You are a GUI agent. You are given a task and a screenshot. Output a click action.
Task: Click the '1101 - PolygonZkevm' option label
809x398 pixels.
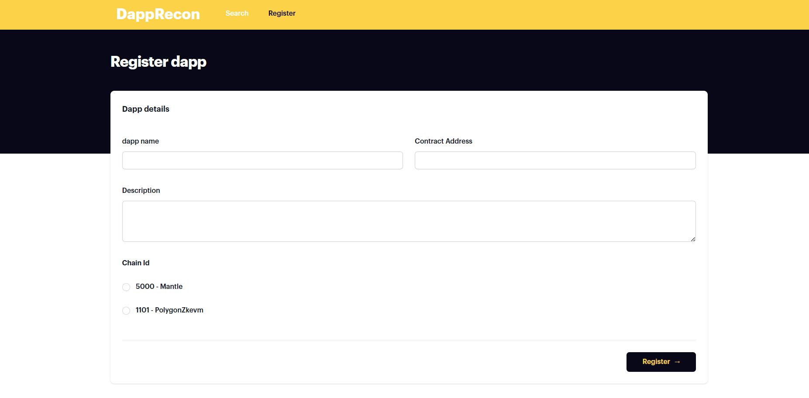click(x=169, y=310)
